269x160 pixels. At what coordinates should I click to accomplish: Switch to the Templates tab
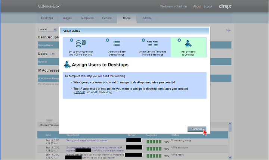tap(87, 18)
